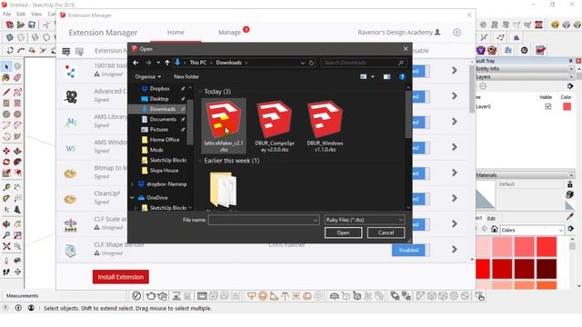Click This PC in the address path

(198, 63)
